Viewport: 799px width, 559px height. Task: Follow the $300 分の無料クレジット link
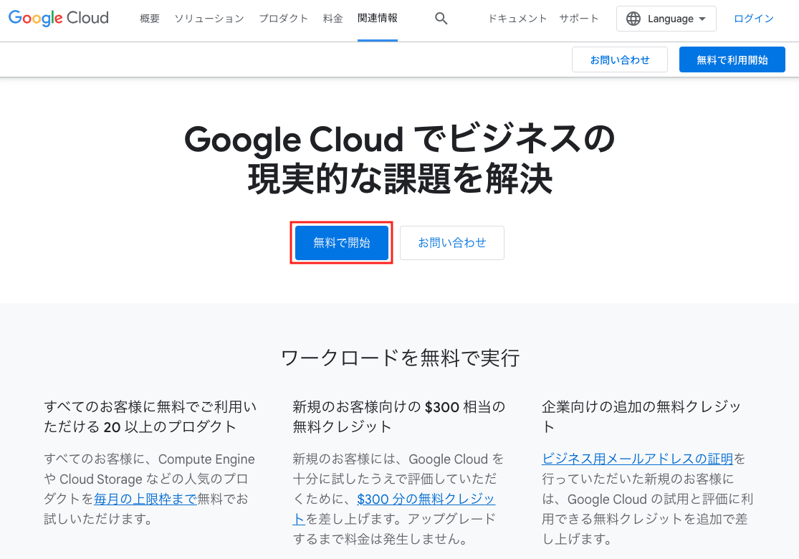(394, 509)
